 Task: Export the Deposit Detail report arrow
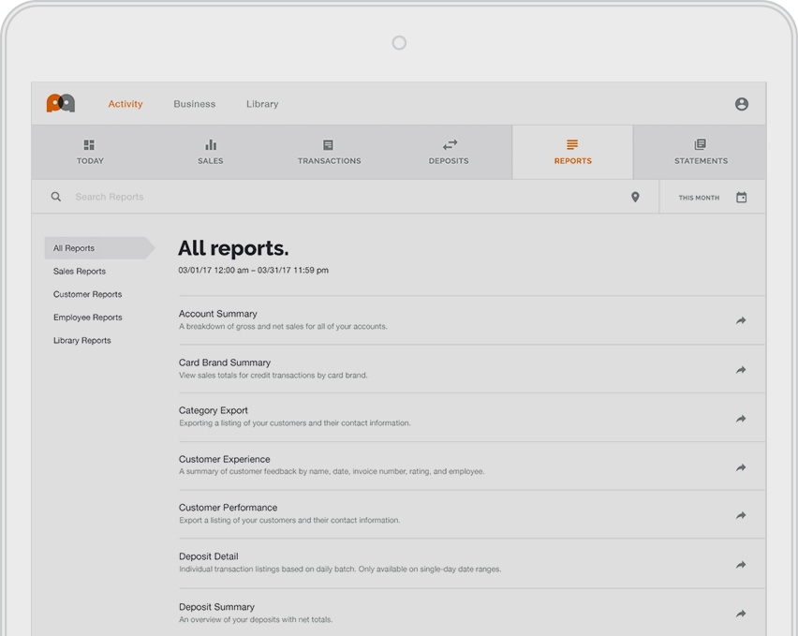tap(741, 565)
